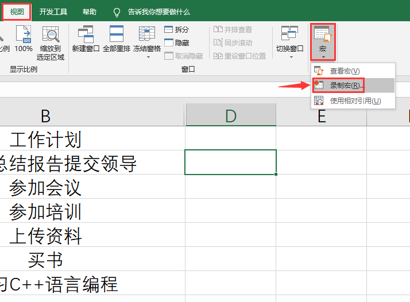Click the 拆分 split button
Viewport: 410px width, 302px height.
coord(176,29)
